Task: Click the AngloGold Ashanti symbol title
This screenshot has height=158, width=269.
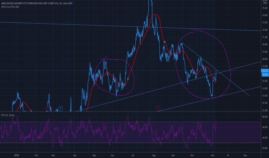Action: [37, 3]
